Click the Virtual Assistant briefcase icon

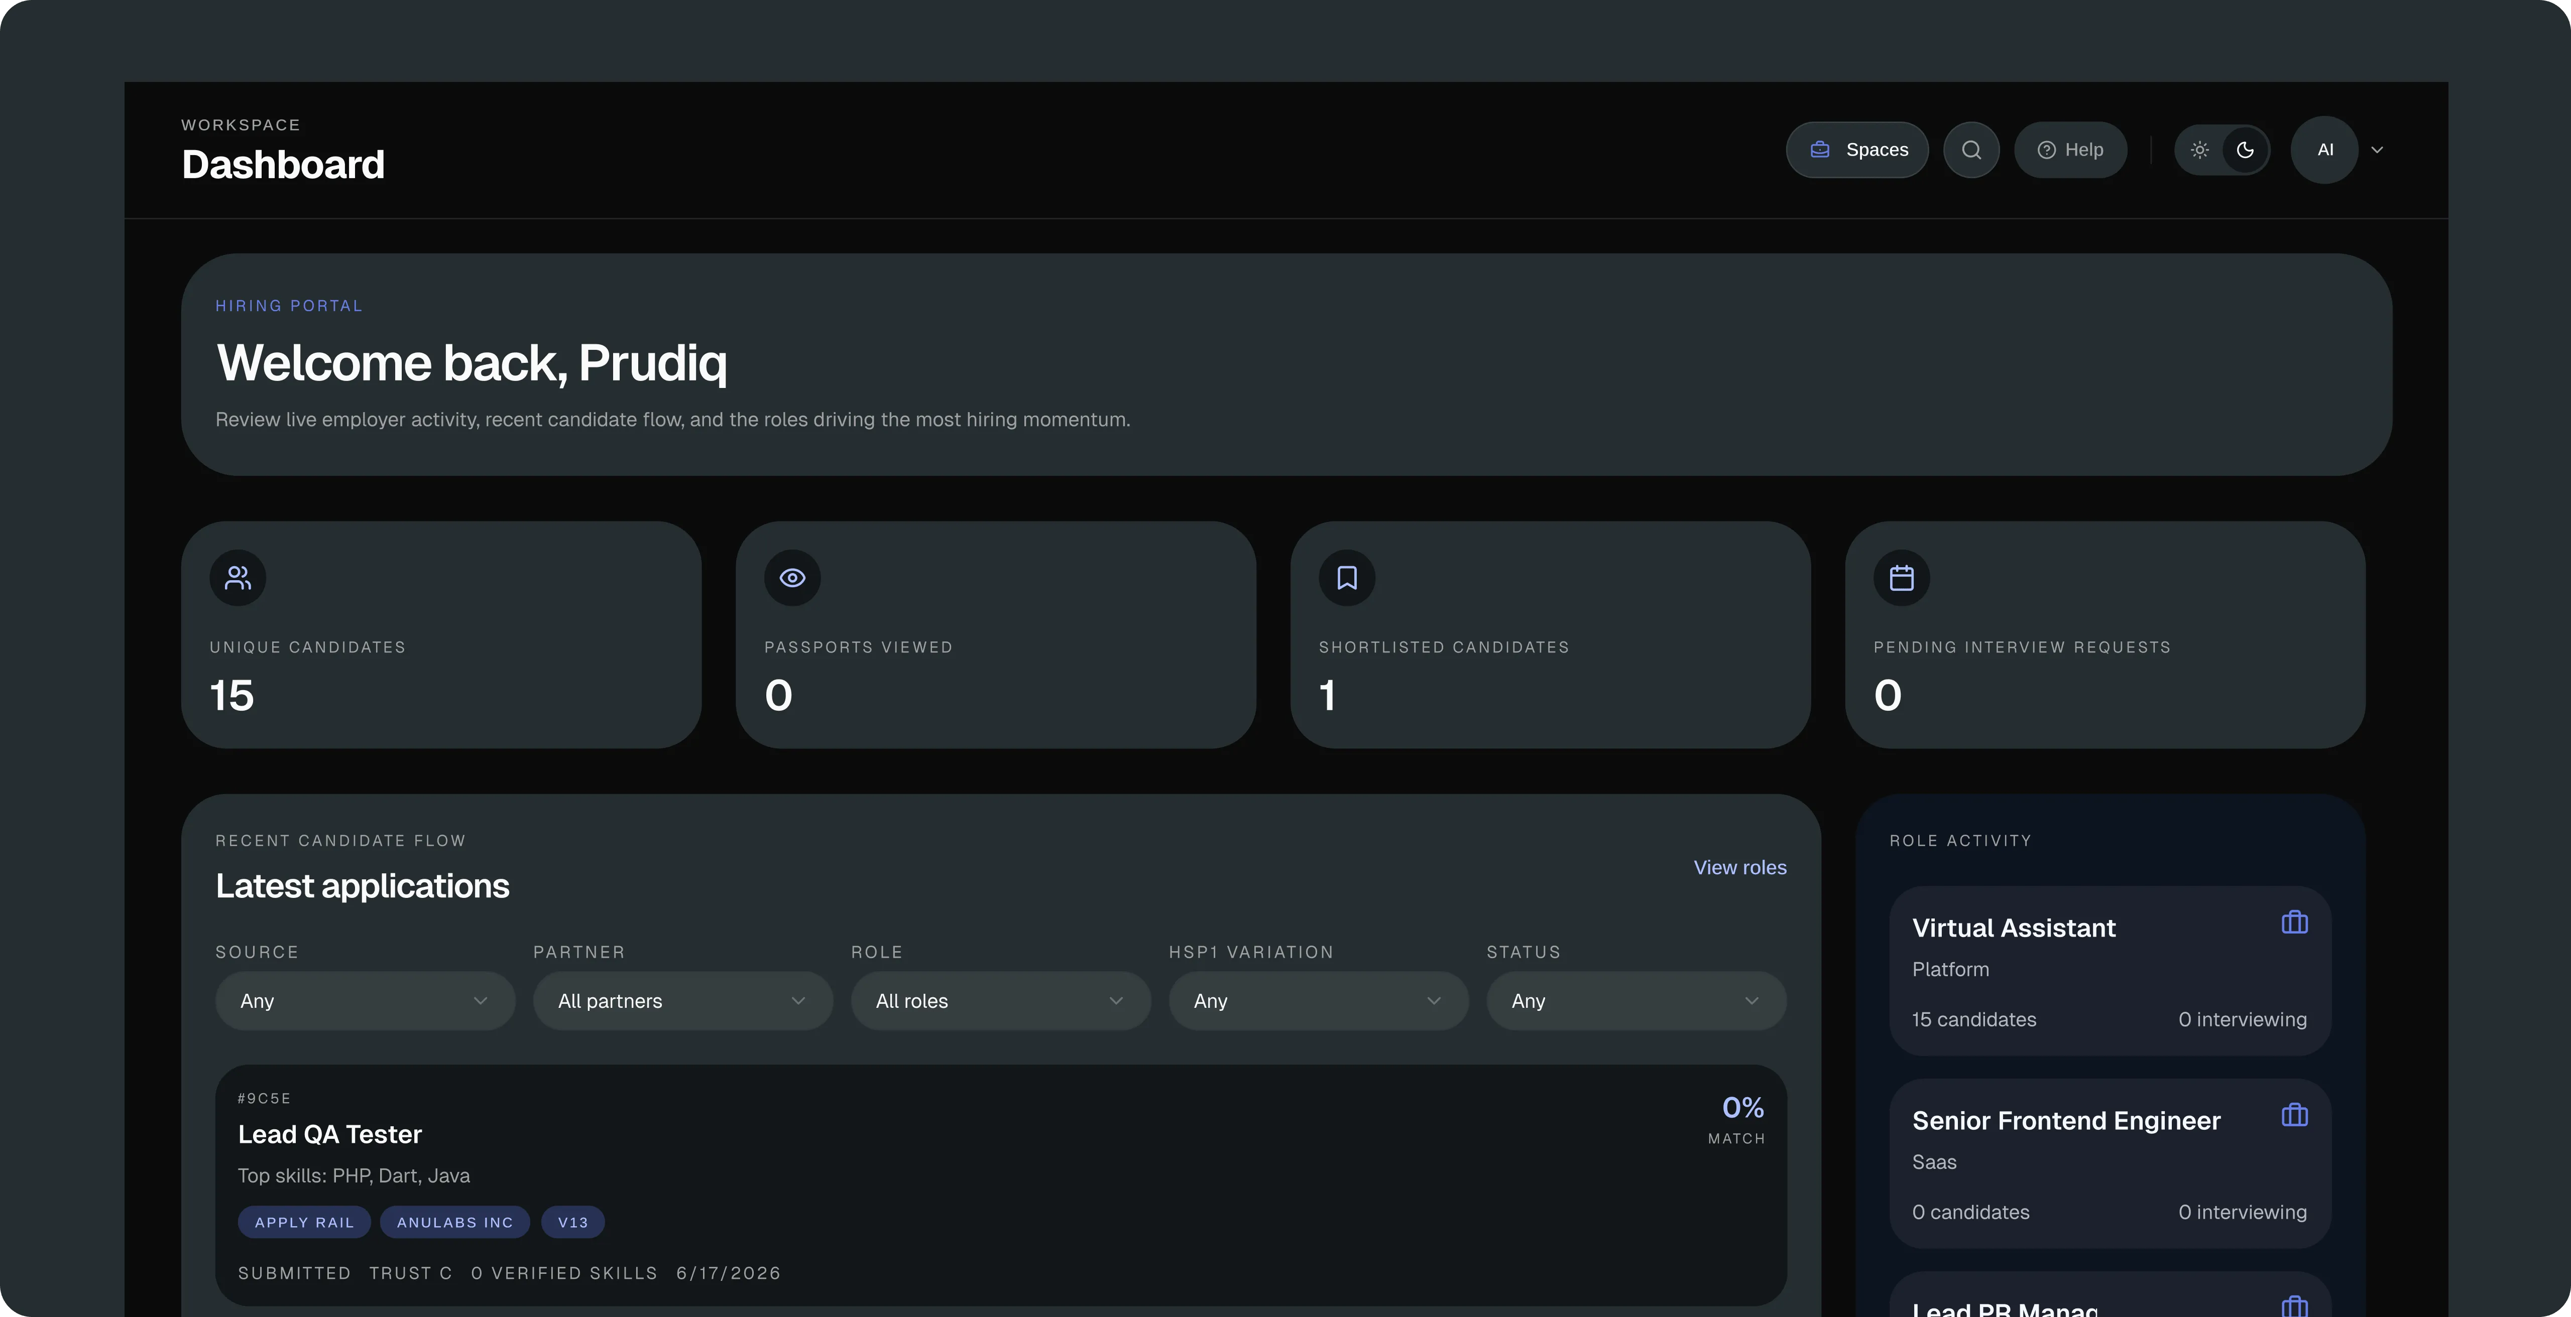click(x=2294, y=923)
